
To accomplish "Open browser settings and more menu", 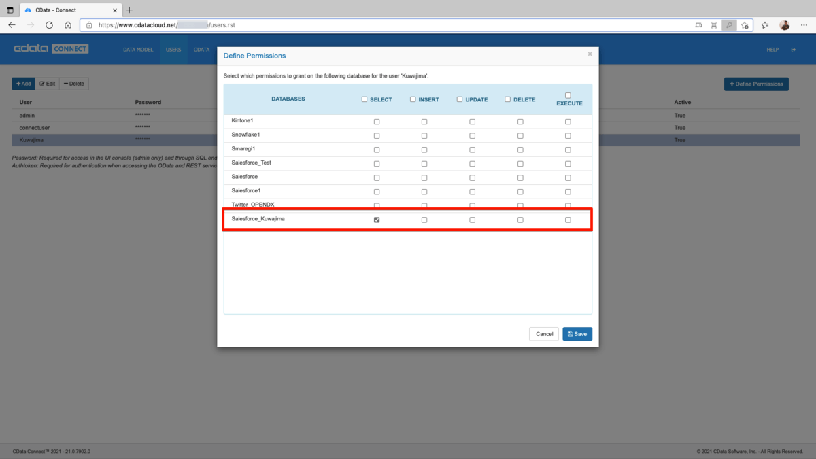I will pyautogui.click(x=804, y=25).
